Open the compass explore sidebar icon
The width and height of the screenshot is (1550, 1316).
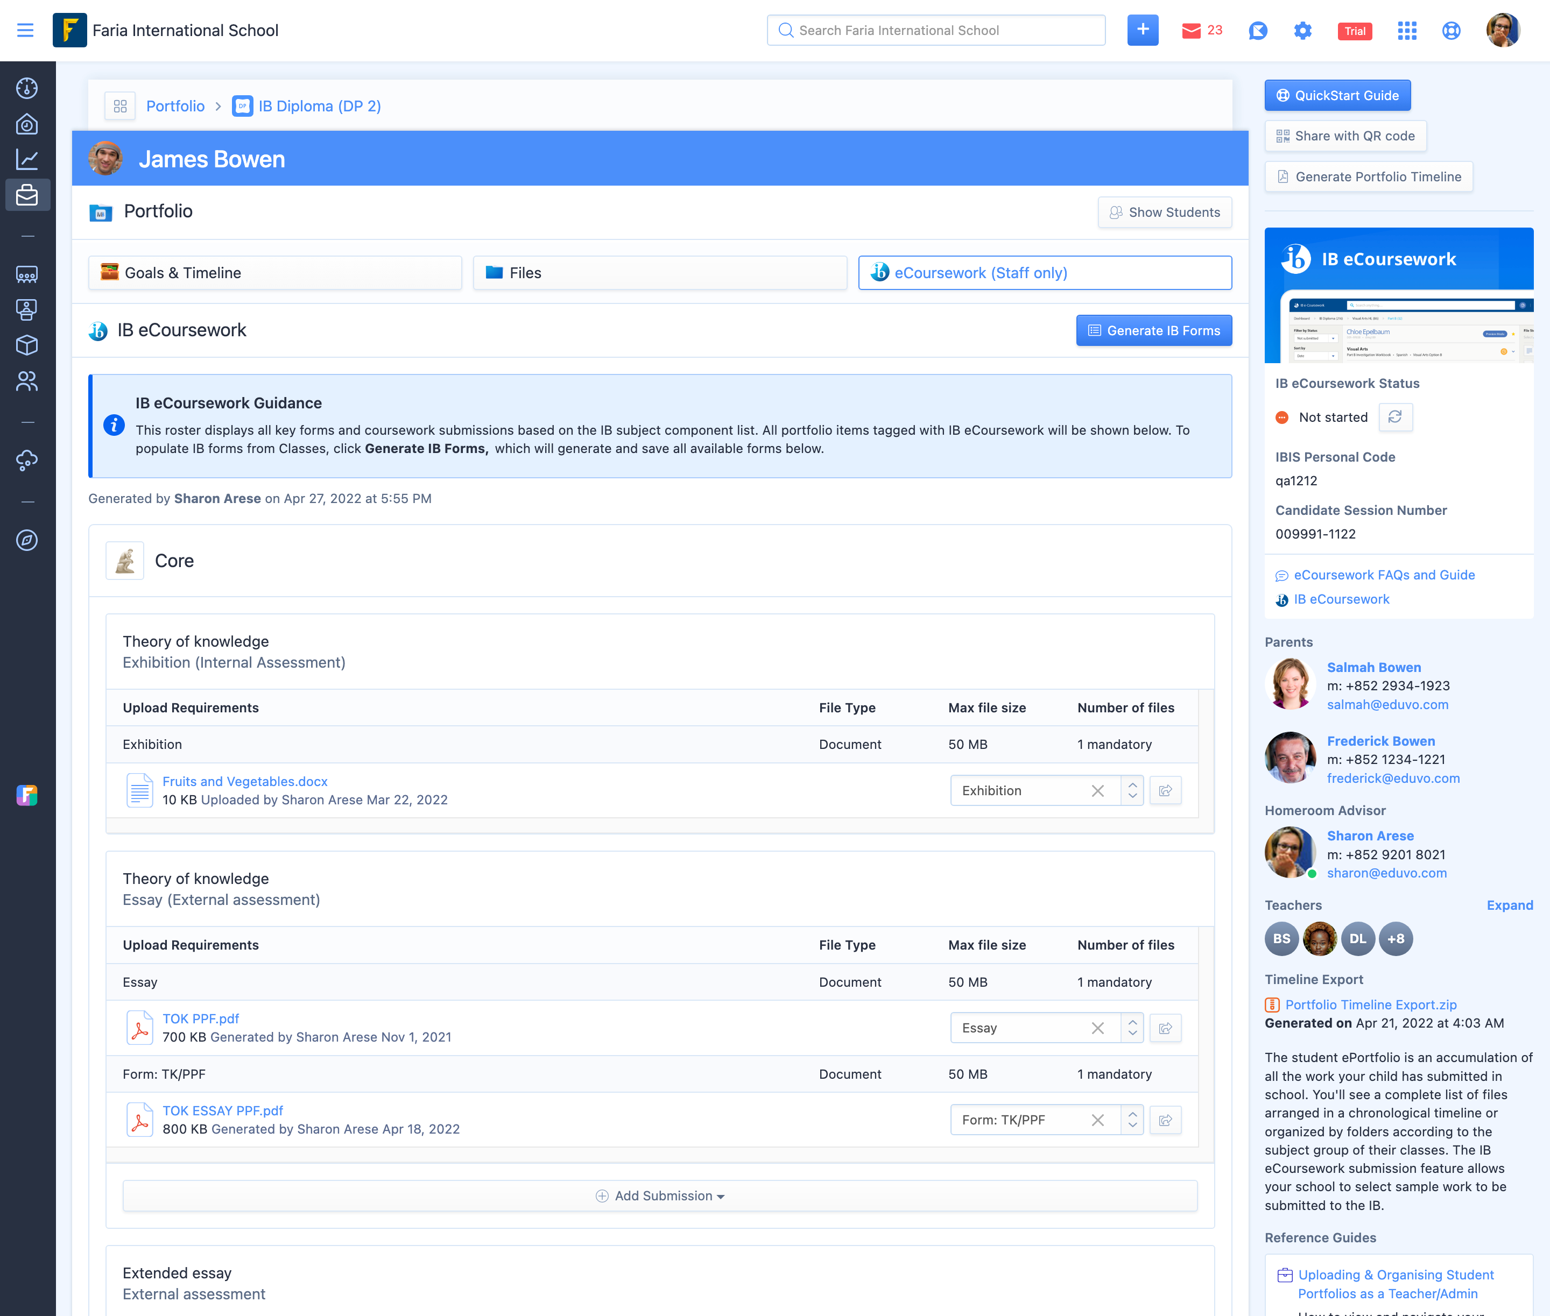click(27, 540)
